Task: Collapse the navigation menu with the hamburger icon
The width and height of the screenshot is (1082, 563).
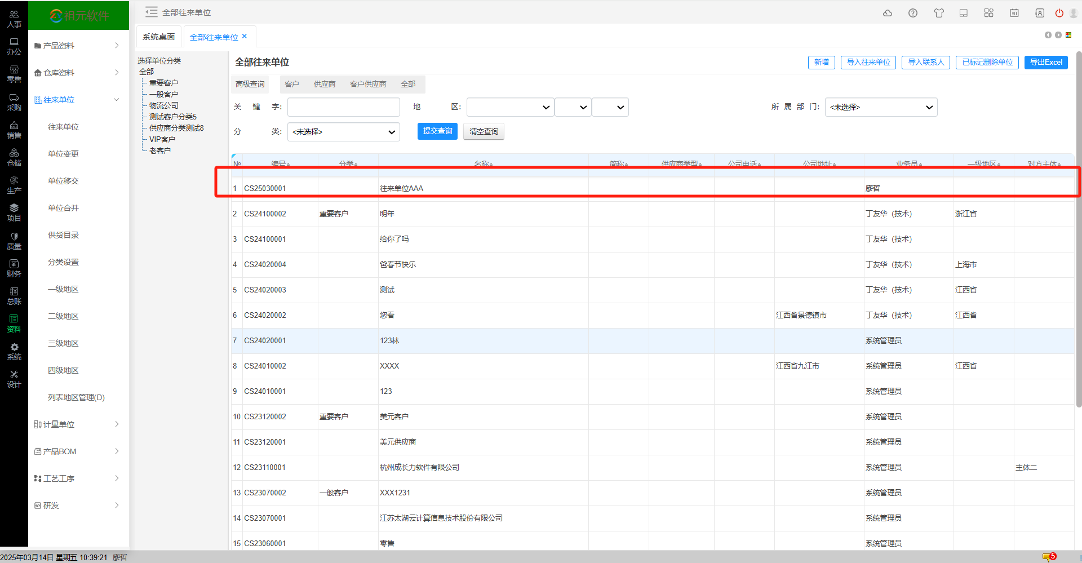Action: click(151, 12)
